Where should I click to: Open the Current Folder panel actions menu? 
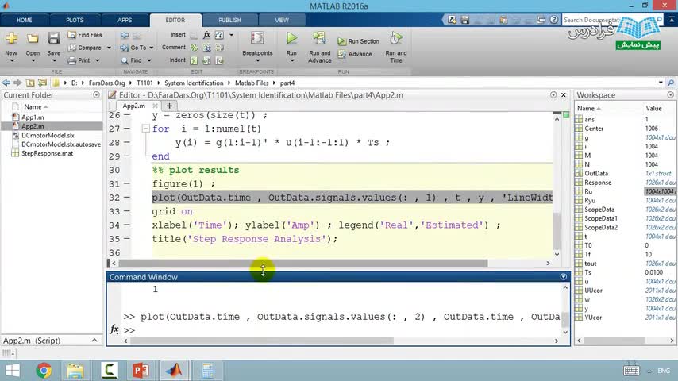click(x=96, y=95)
